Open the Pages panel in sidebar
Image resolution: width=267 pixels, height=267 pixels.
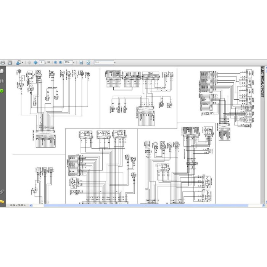(x=2, y=71)
